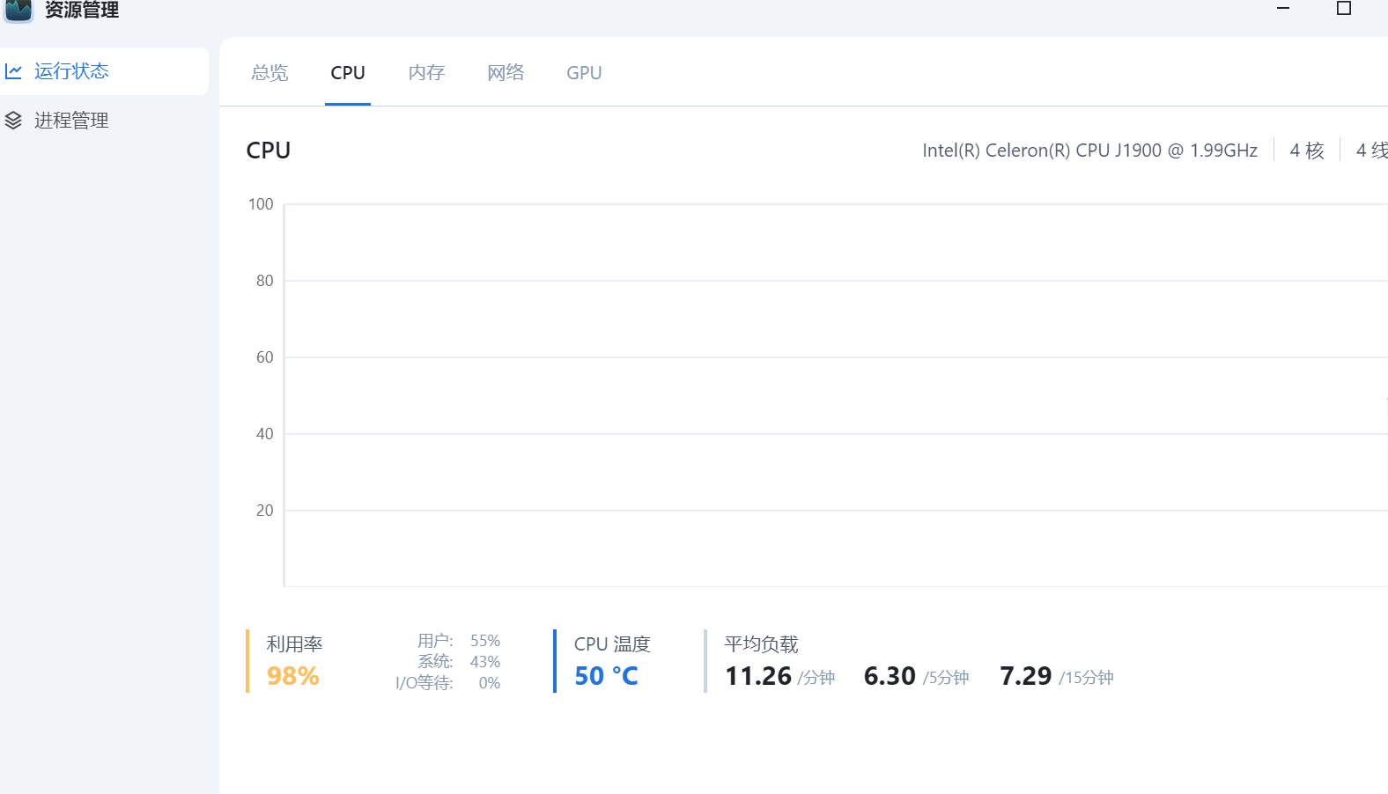Screen dimensions: 1388x794
Task: Open the 运行状态 sidebar section
Action: pyautogui.click(x=71, y=71)
